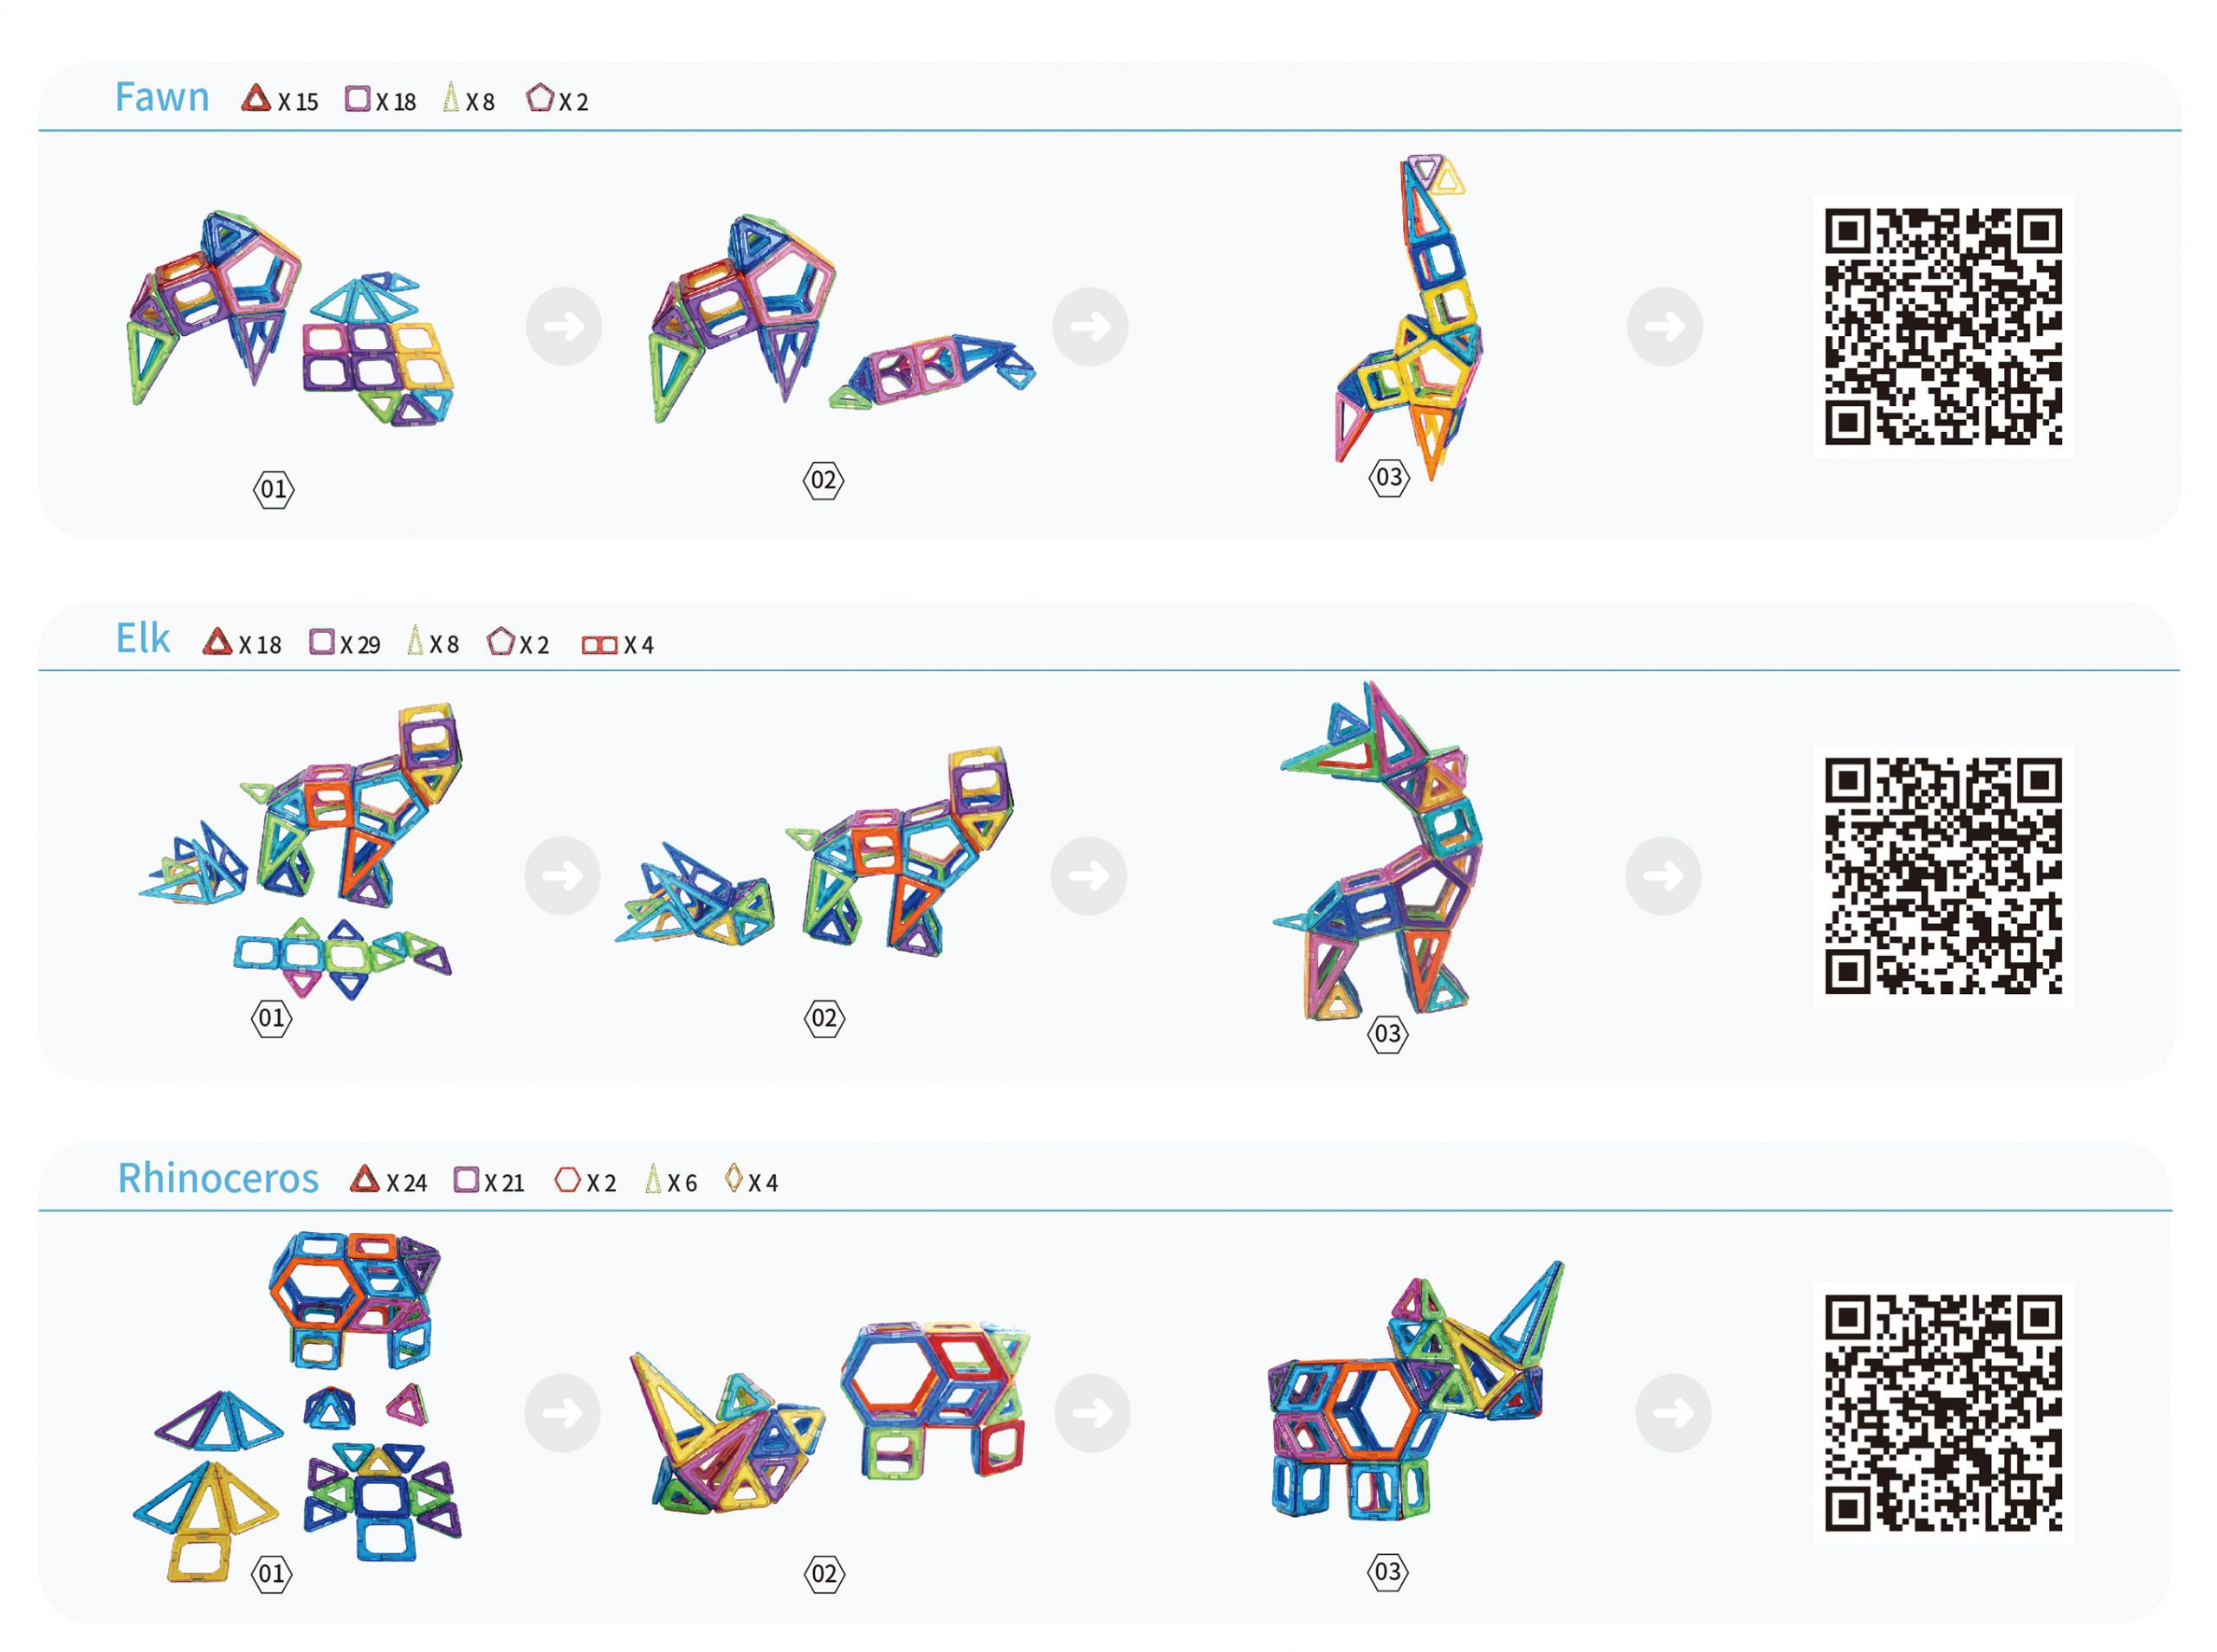Click the Rhinoceros title text
Image resolution: width=2217 pixels, height=1652 pixels.
point(218,1178)
